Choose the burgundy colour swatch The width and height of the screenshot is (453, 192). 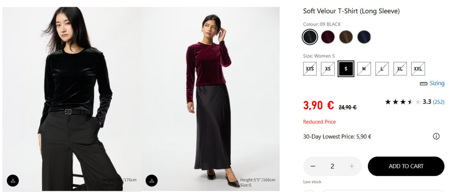click(328, 37)
